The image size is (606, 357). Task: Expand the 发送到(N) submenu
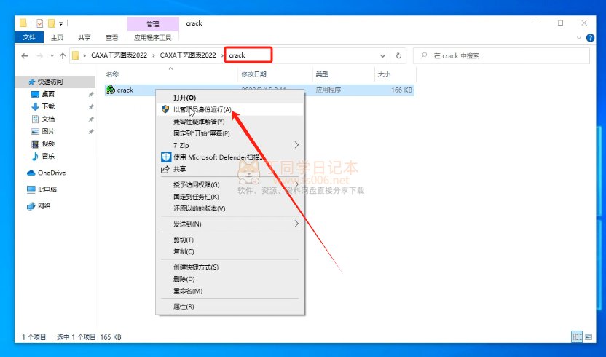230,224
